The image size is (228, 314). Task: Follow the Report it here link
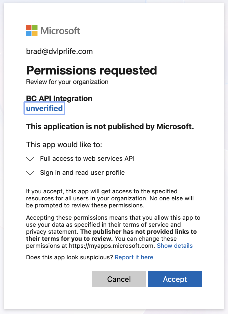click(134, 257)
